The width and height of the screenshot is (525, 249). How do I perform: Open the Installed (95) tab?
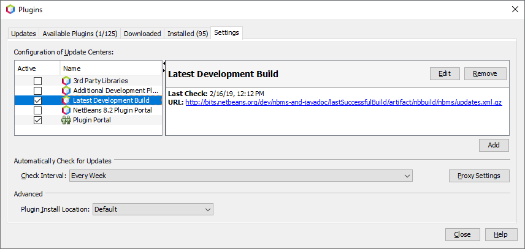point(188,34)
